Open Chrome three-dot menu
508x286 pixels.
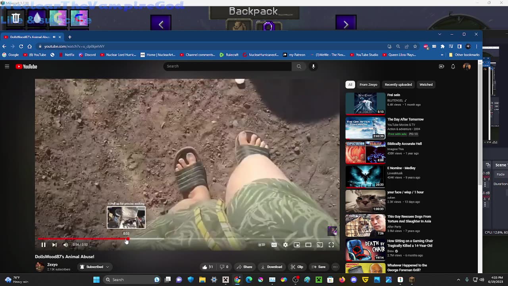476,46
